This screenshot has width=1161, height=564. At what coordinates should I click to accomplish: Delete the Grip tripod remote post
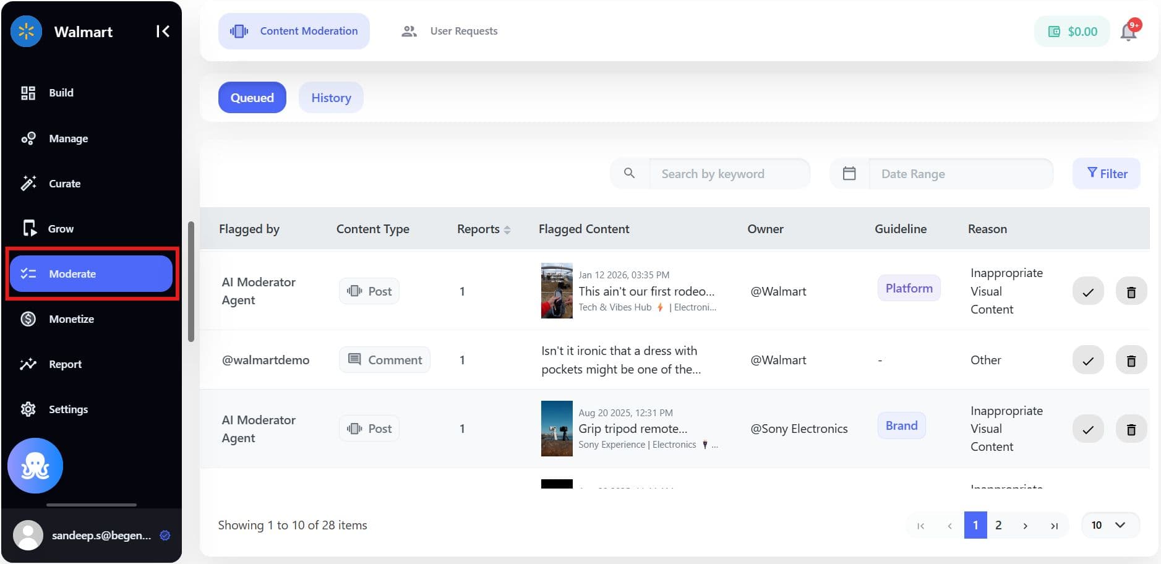point(1131,429)
